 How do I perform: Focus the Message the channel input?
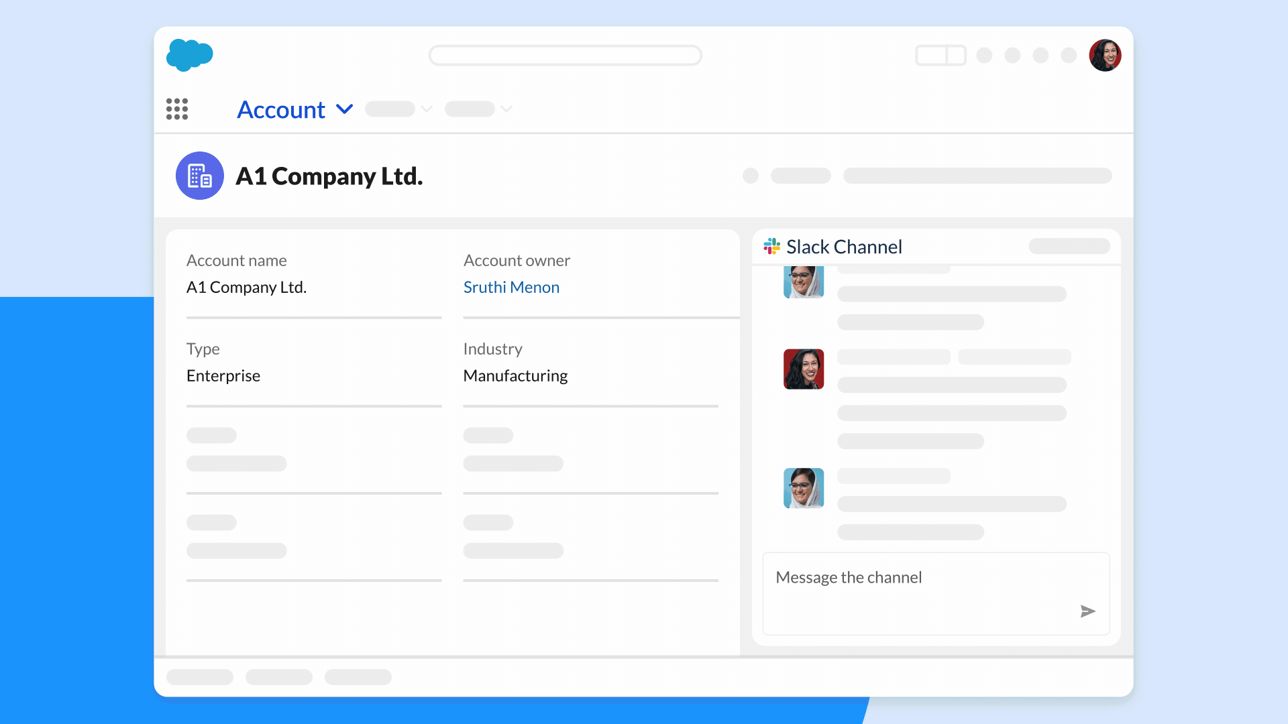936,593
